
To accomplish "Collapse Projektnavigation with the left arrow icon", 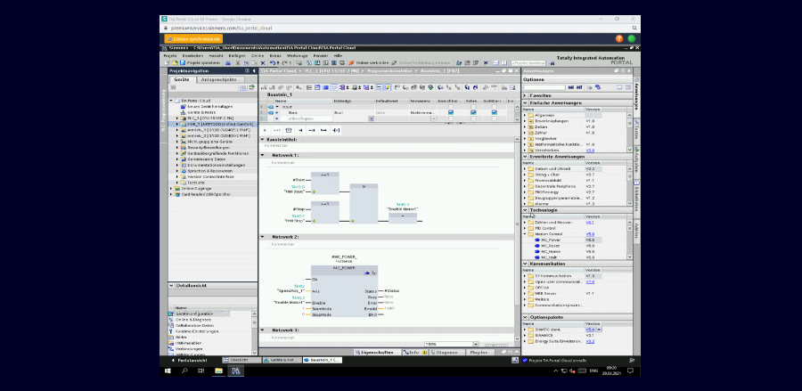I will click(254, 71).
